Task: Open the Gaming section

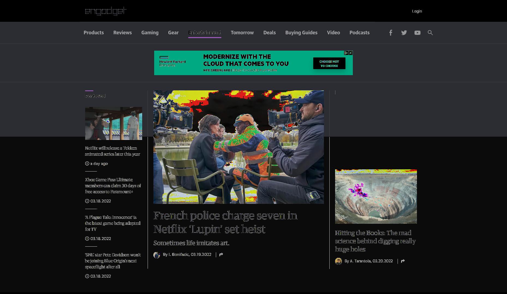Action: 150,33
